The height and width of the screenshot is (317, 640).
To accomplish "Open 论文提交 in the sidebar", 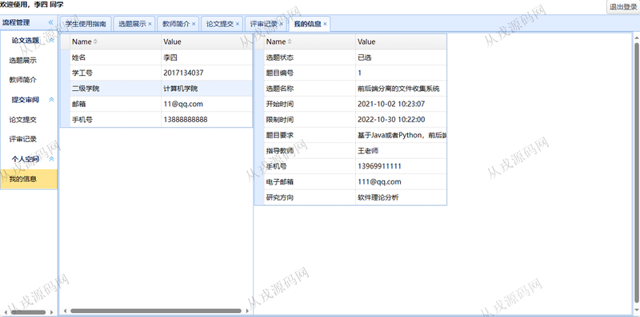I will [x=23, y=120].
